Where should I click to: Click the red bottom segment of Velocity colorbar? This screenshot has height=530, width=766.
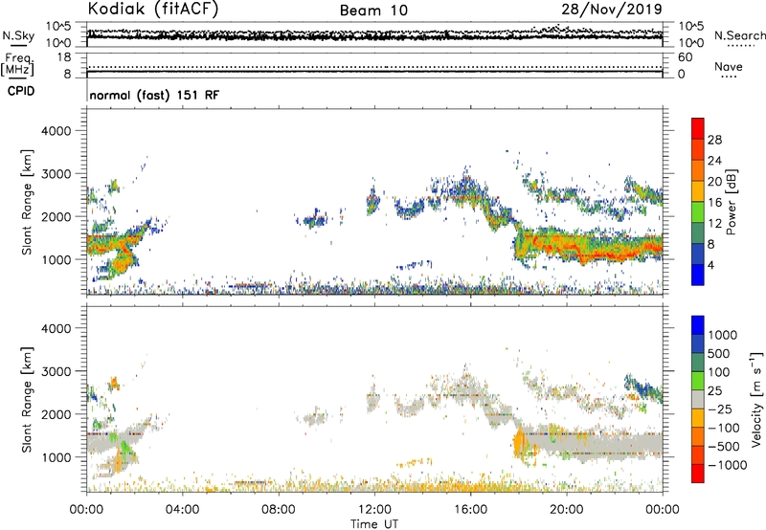click(698, 474)
